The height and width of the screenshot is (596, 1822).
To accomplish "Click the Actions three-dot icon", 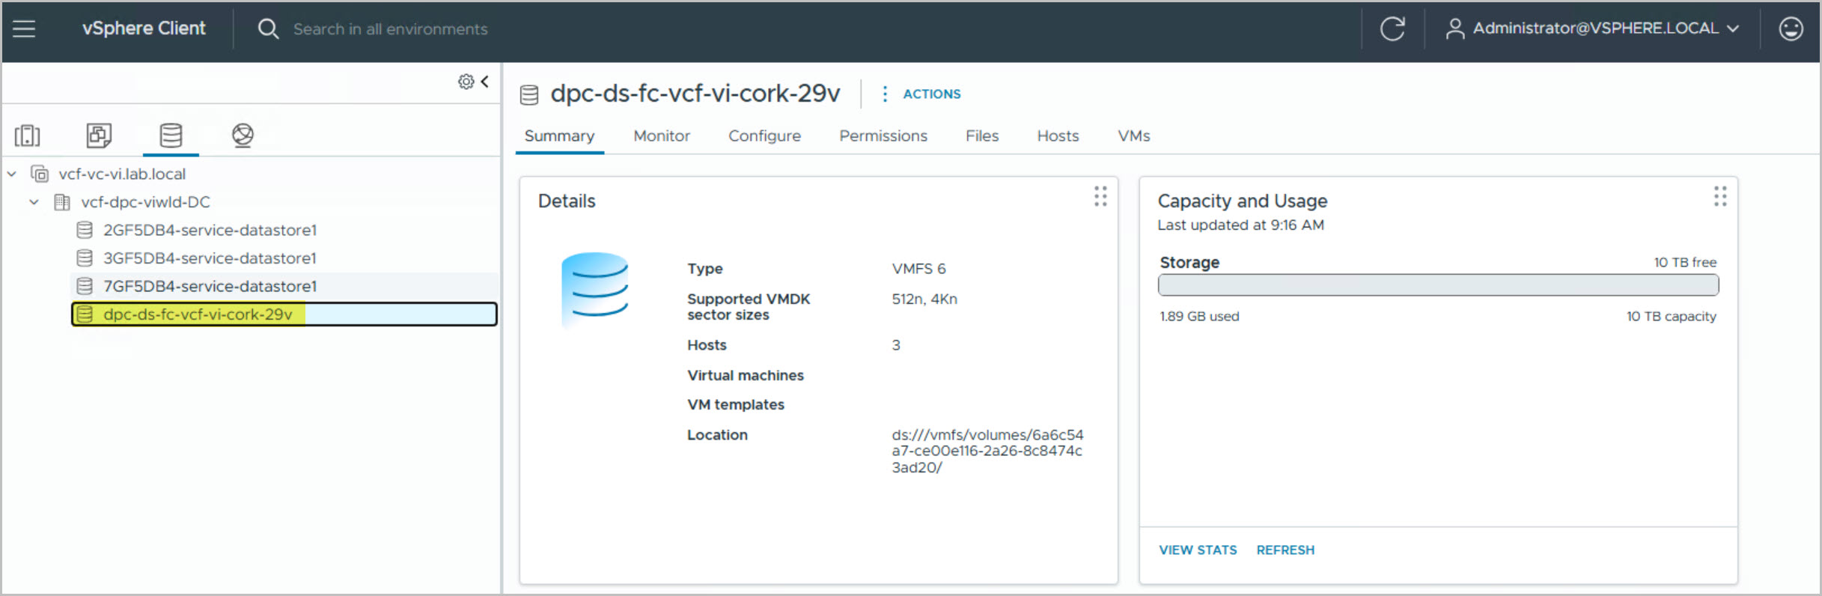I will click(885, 94).
